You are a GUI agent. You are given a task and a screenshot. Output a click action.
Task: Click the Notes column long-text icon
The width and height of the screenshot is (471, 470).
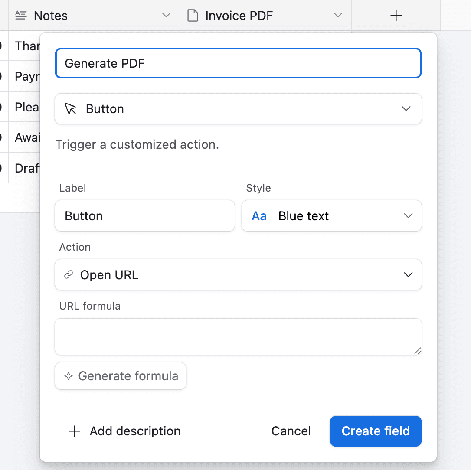[21, 16]
